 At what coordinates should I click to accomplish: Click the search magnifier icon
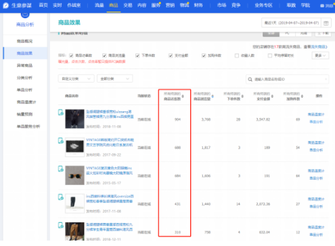[x=250, y=79]
